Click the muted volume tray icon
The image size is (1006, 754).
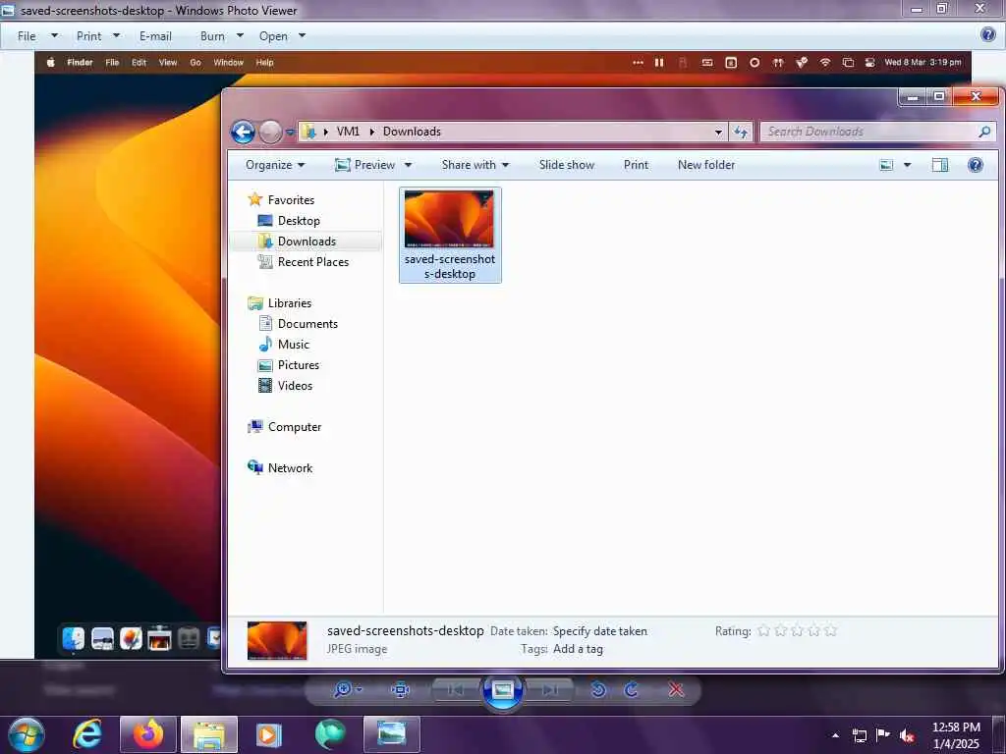(906, 735)
